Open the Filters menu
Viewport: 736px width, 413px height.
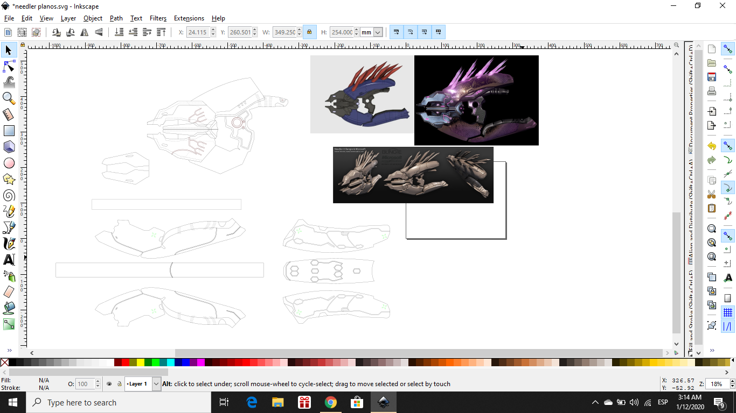pos(158,18)
